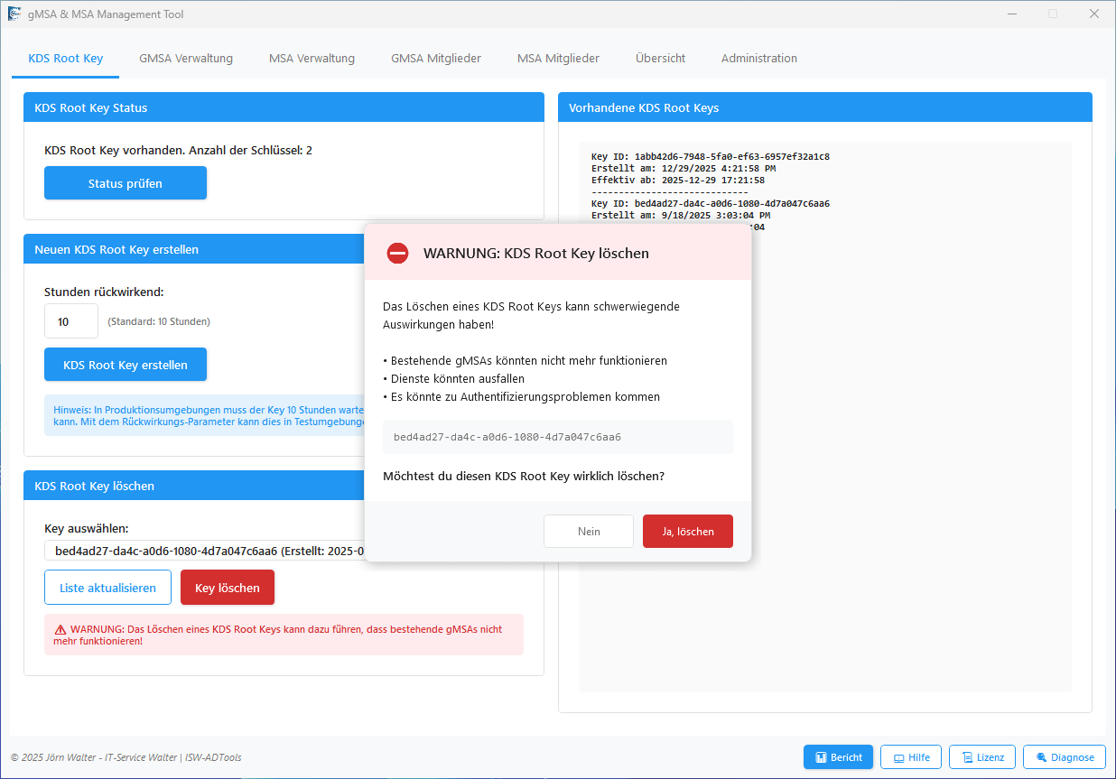Click the warning triangle icon in red notice
1116x779 pixels.
coord(60,629)
